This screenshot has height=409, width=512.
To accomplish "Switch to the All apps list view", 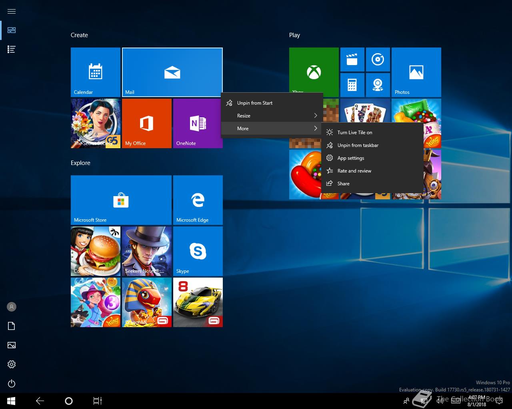I will [12, 50].
